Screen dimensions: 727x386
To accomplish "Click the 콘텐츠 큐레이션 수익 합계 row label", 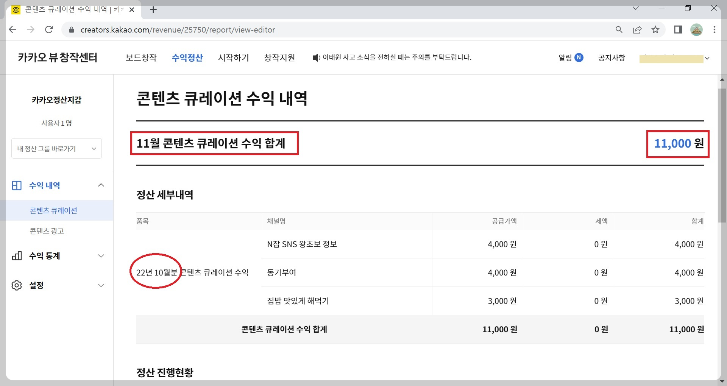I will 284,329.
